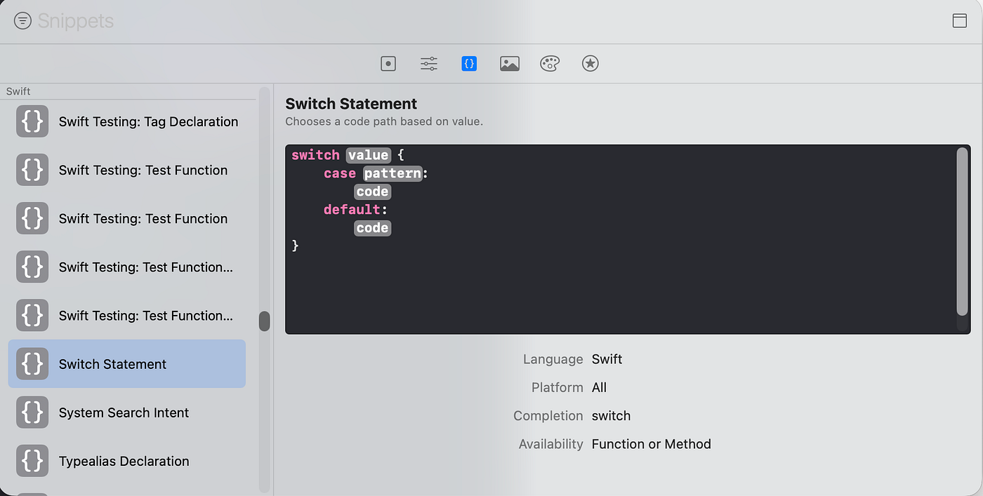This screenshot has width=983, height=496.
Task: Click the Platform field label
Action: click(x=558, y=387)
